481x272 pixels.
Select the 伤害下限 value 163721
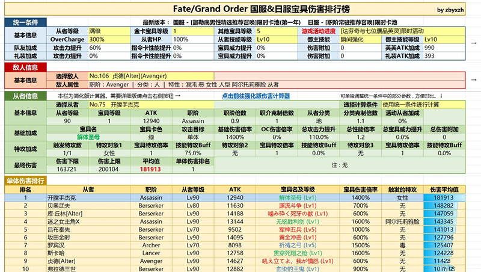click(x=67, y=169)
